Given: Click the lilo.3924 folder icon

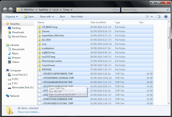Looking at the screenshot, I should pyautogui.click(x=40, y=40).
